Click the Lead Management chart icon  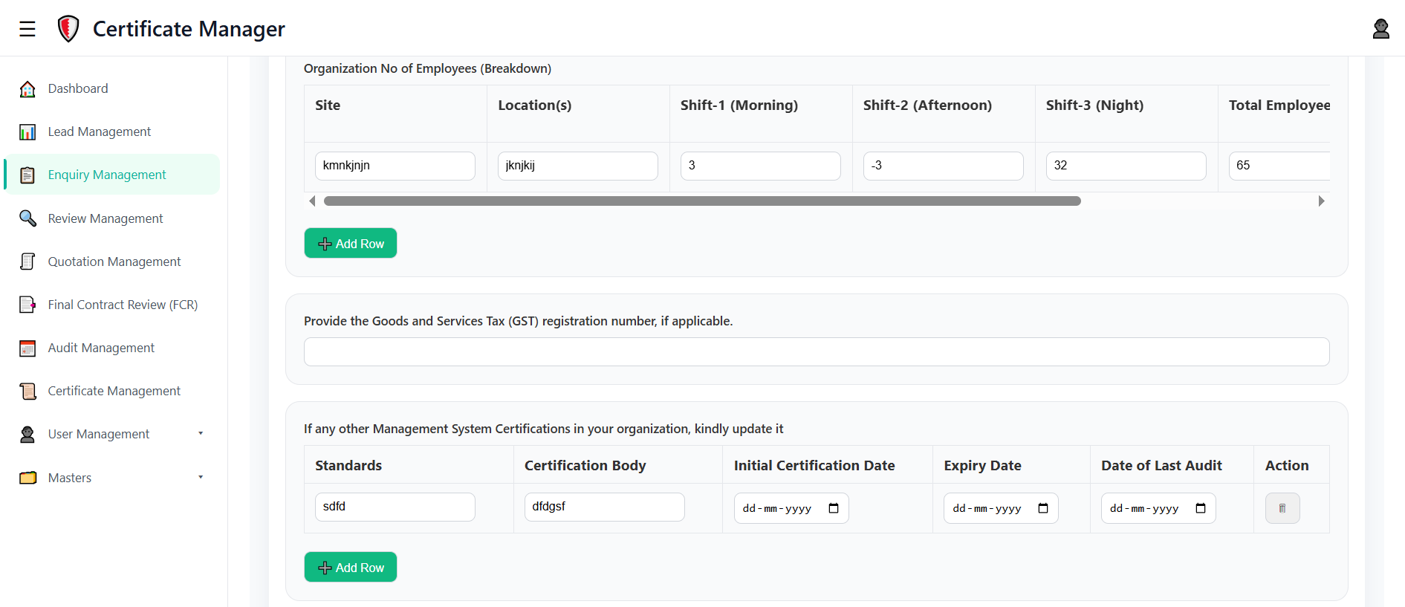(x=27, y=132)
